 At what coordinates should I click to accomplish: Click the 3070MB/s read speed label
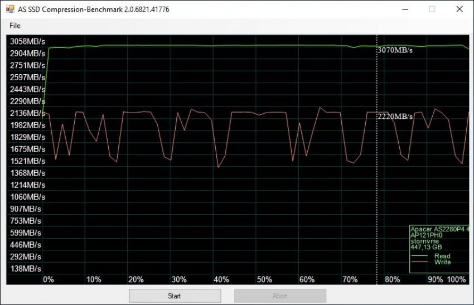pos(395,50)
